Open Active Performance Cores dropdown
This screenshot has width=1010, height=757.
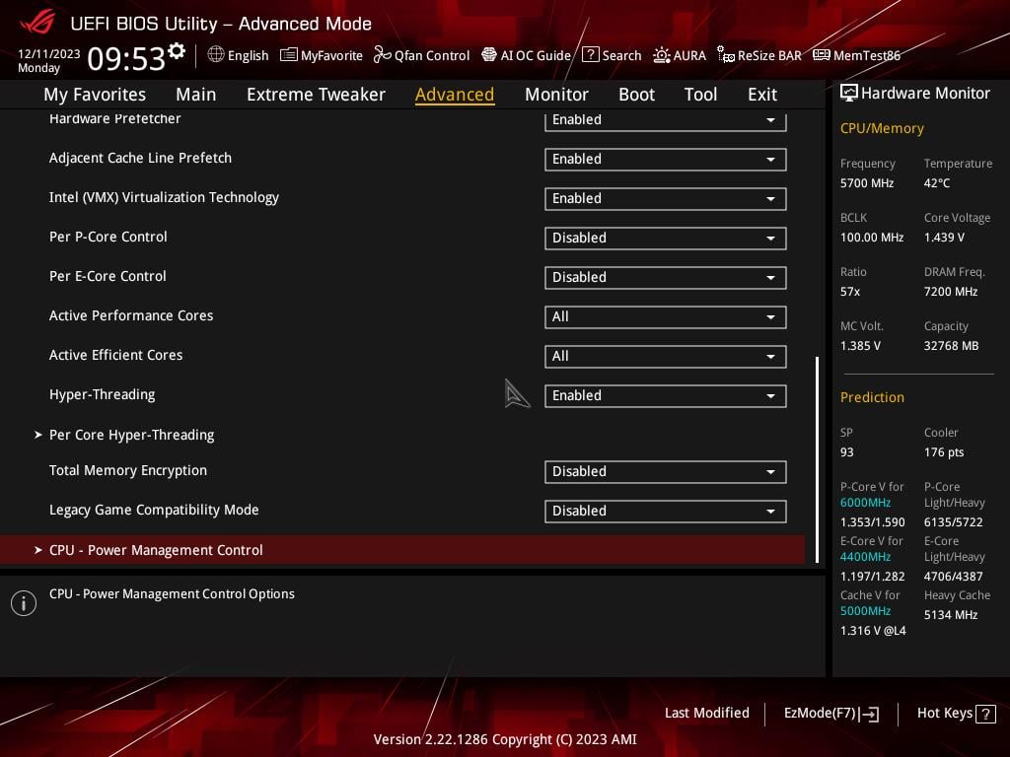(665, 316)
